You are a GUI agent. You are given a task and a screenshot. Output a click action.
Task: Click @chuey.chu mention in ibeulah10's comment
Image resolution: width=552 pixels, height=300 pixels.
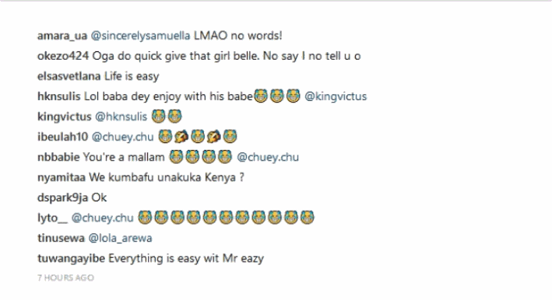(x=122, y=137)
